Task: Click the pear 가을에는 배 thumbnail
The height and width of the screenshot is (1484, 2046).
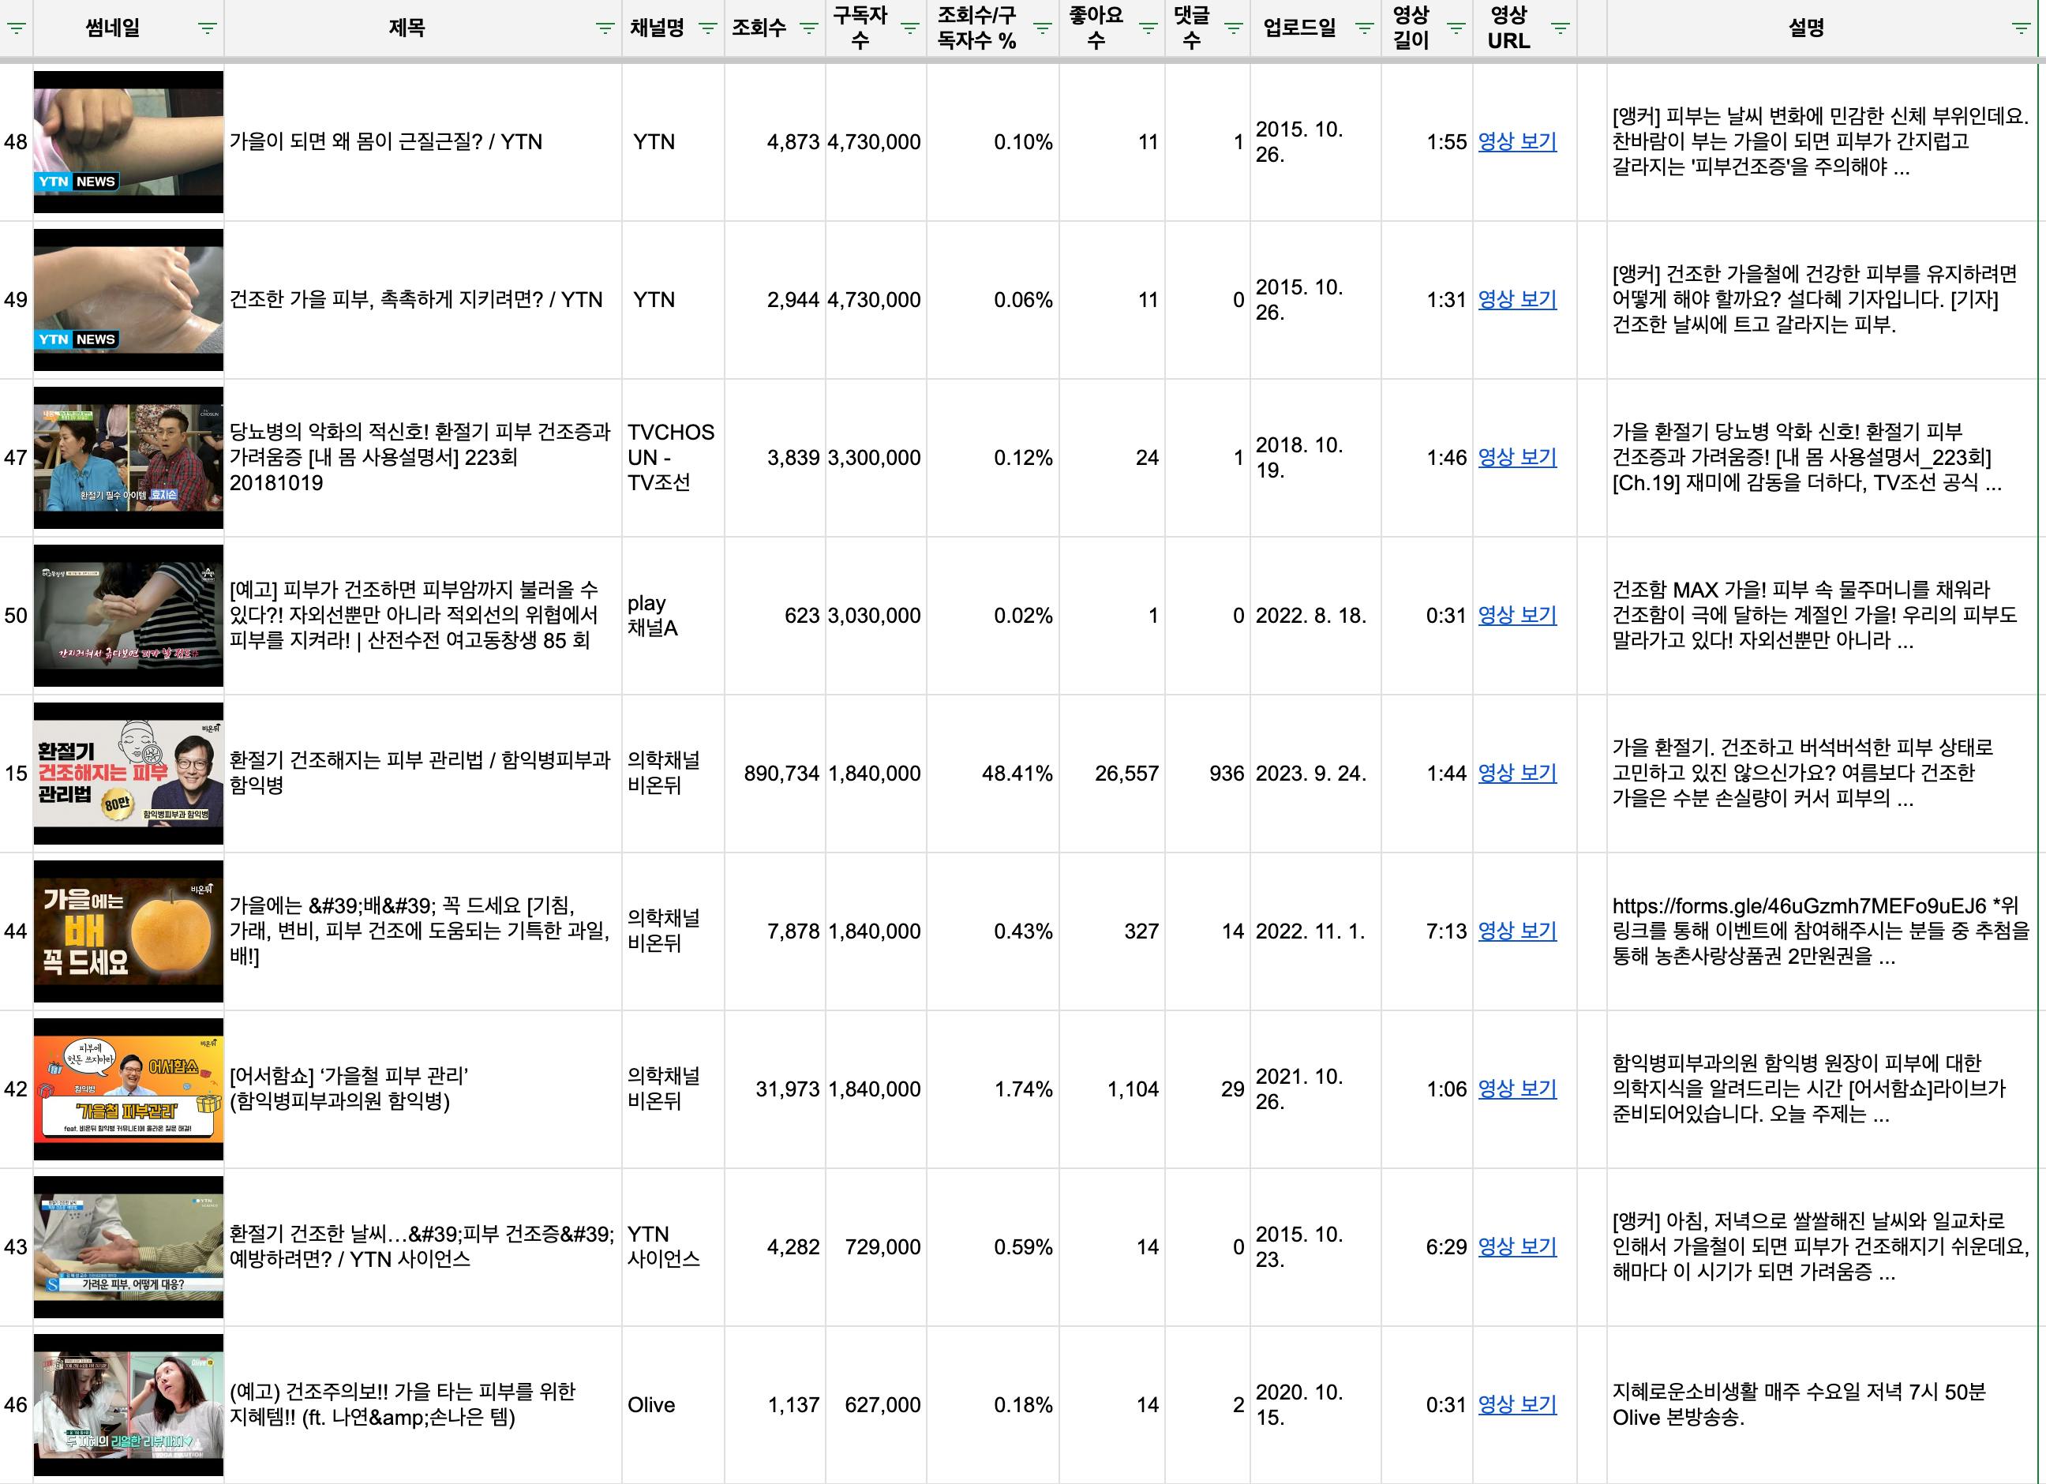Action: (x=128, y=931)
